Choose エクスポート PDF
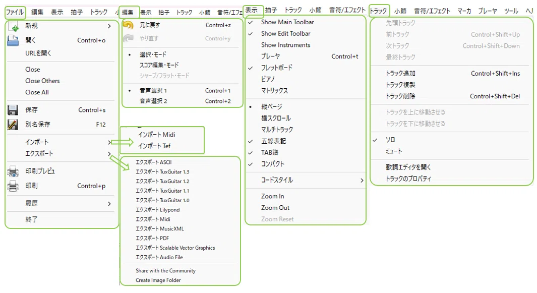 click(x=152, y=239)
